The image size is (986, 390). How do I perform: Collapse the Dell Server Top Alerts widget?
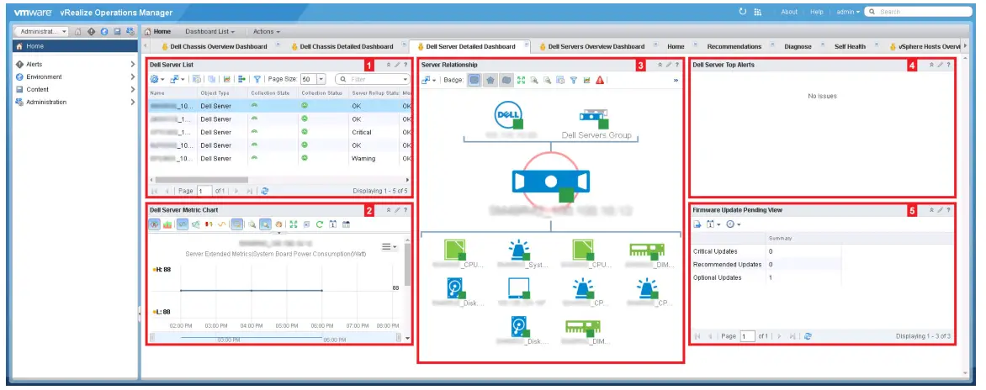coord(931,64)
